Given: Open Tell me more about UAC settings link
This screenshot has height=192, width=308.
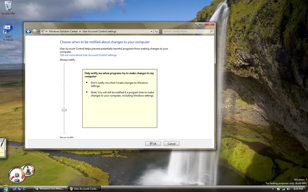Looking at the screenshot, I should click(x=88, y=55).
